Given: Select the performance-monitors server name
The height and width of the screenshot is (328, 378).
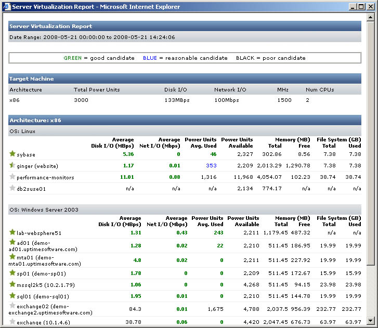Looking at the screenshot, I should (x=45, y=178).
